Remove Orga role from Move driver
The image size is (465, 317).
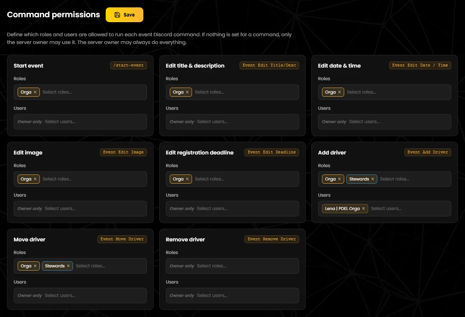[35, 266]
